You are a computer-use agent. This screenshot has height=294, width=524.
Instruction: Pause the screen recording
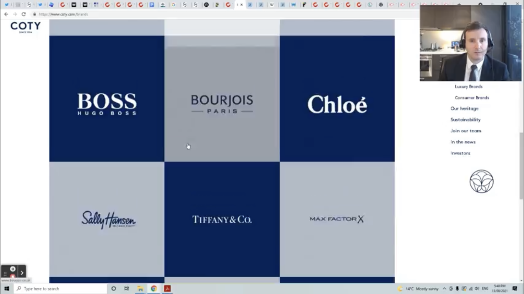point(13,269)
